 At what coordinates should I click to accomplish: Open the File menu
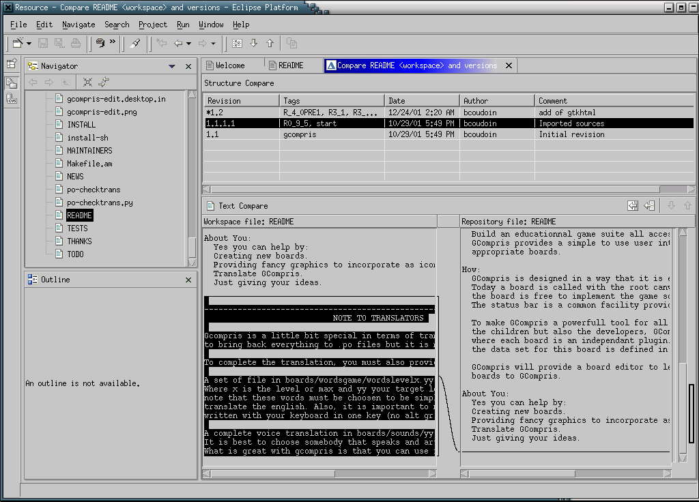point(18,25)
